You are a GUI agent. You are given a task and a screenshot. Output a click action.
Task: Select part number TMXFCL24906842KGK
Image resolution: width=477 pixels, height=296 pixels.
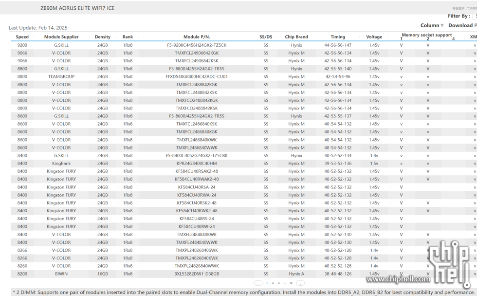(x=197, y=53)
